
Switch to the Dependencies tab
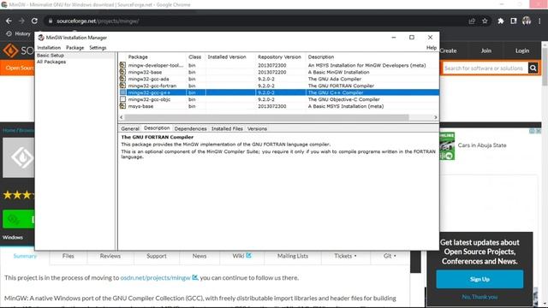(x=190, y=128)
